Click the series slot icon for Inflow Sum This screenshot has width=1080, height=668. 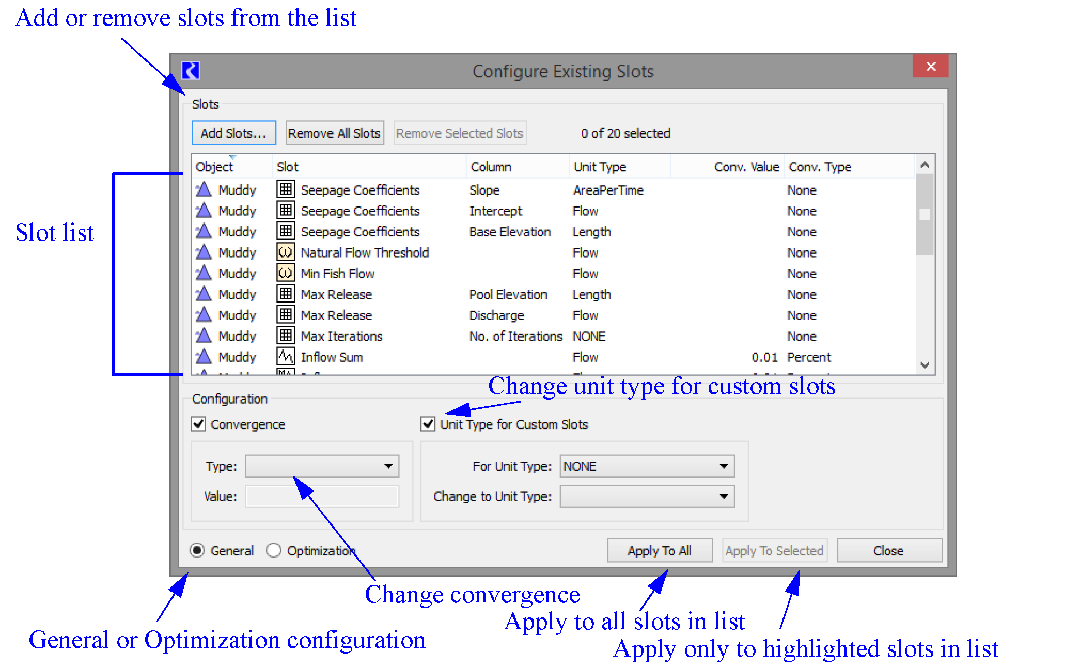click(x=286, y=356)
